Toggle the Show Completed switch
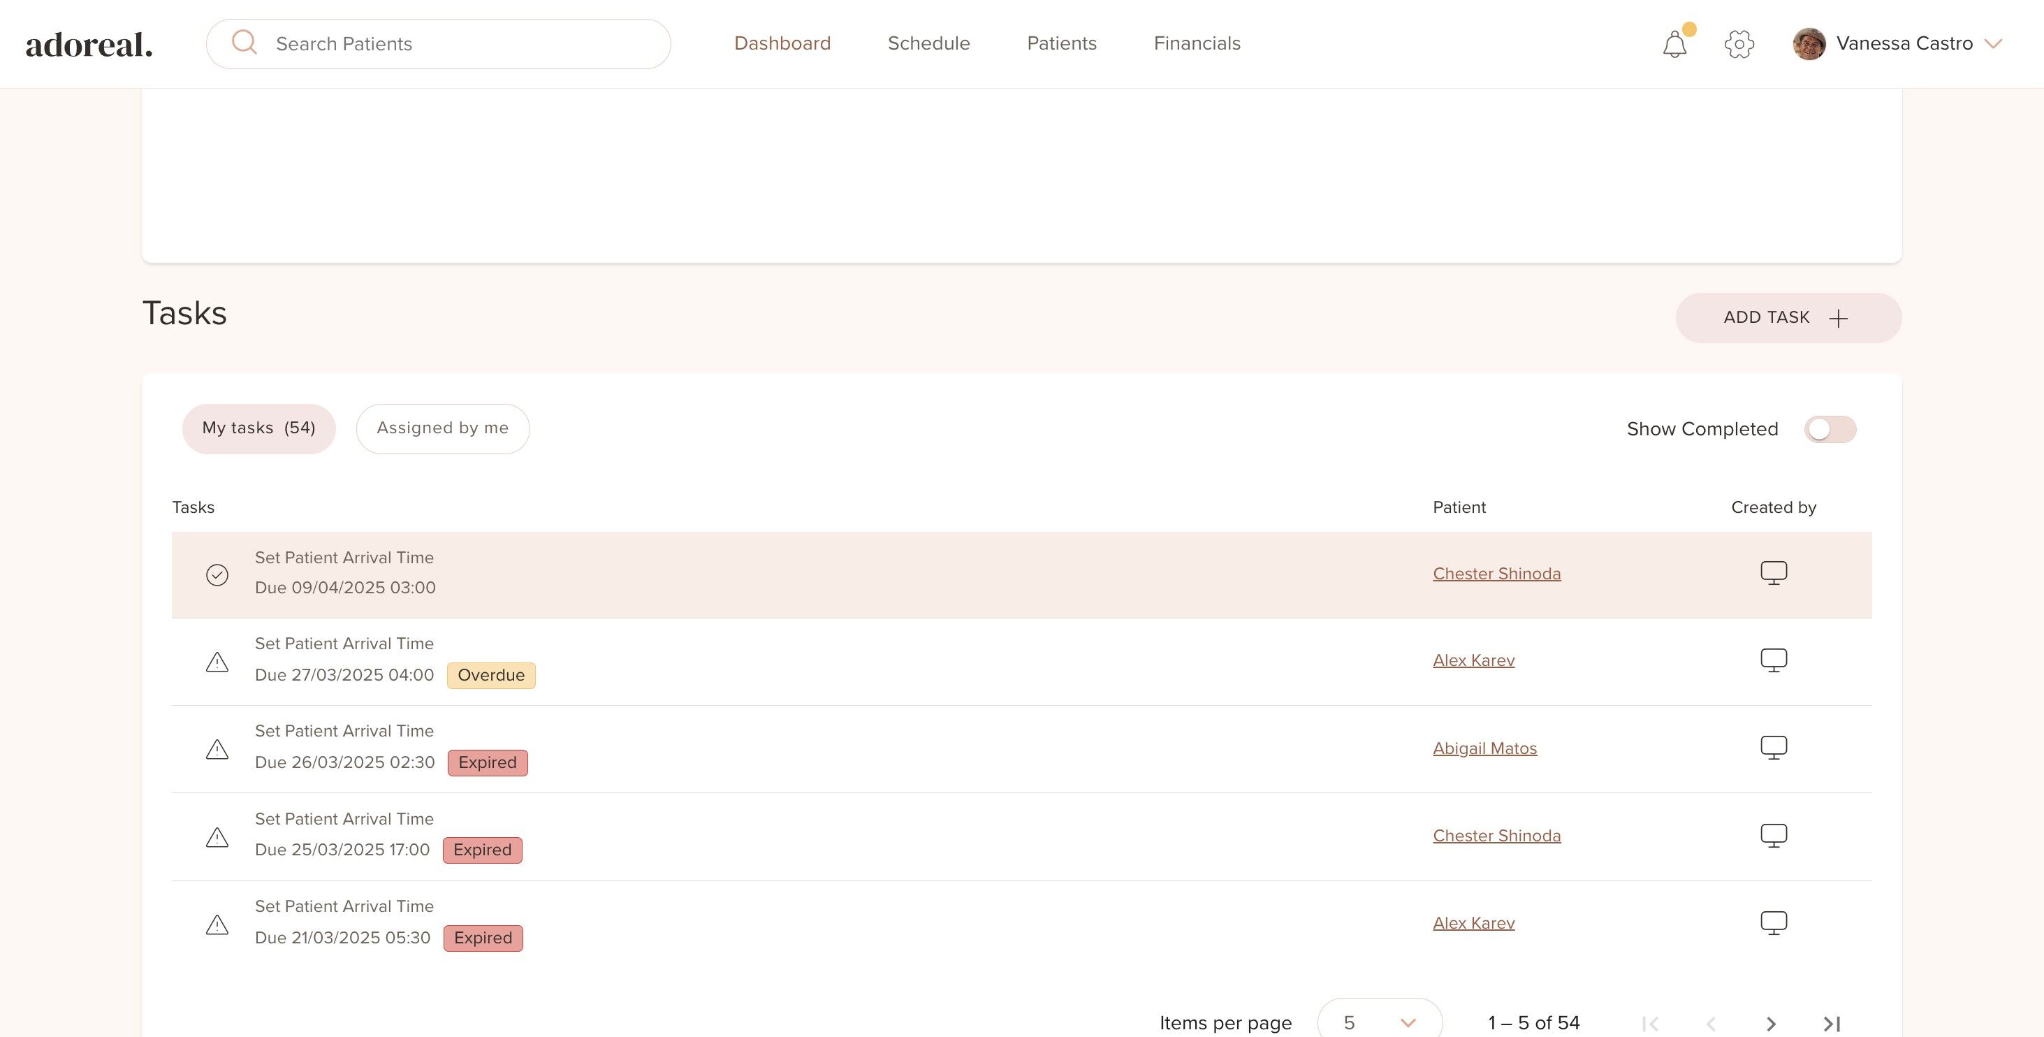 point(1830,430)
